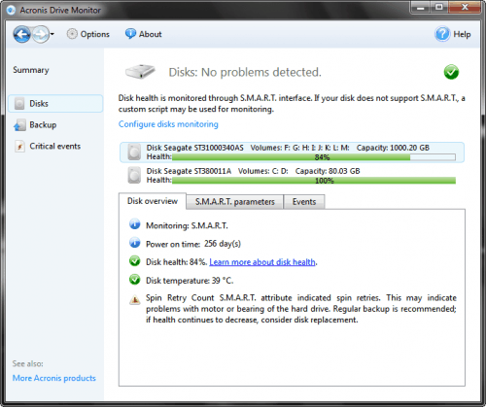Image resolution: width=486 pixels, height=407 pixels.
Task: Click the Disk temperature green check icon
Action: pyautogui.click(x=135, y=280)
